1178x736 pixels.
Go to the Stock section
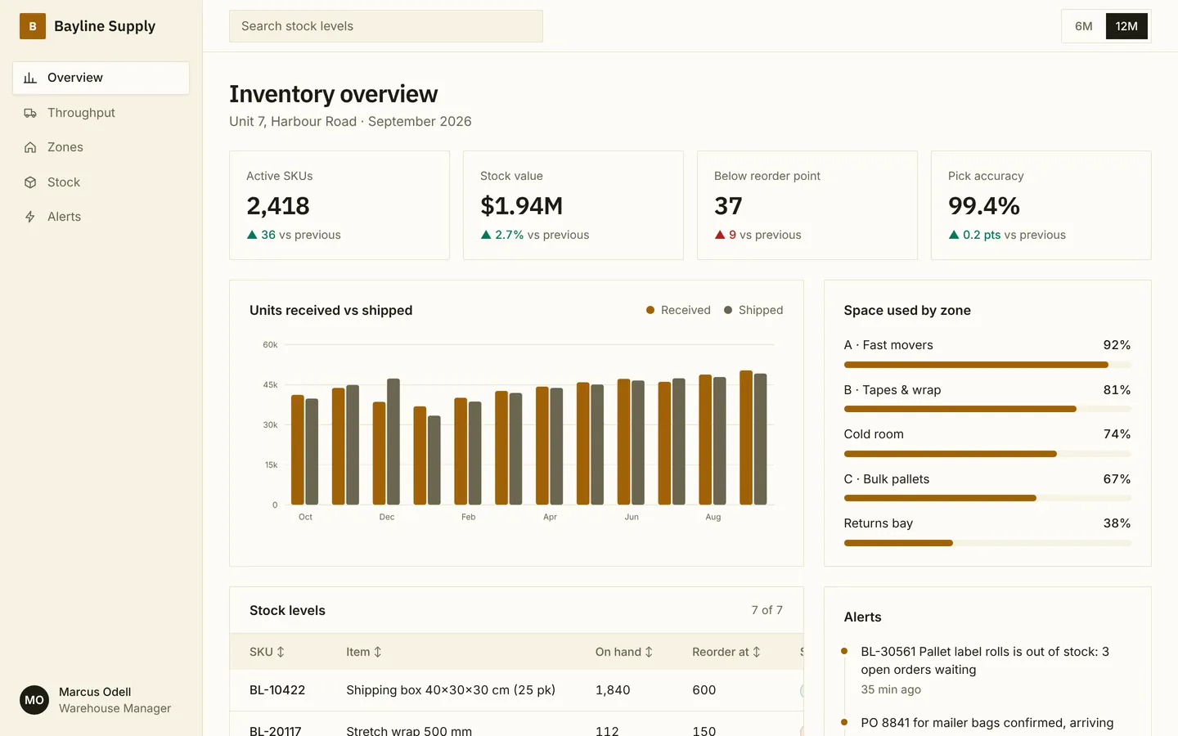[101, 182]
